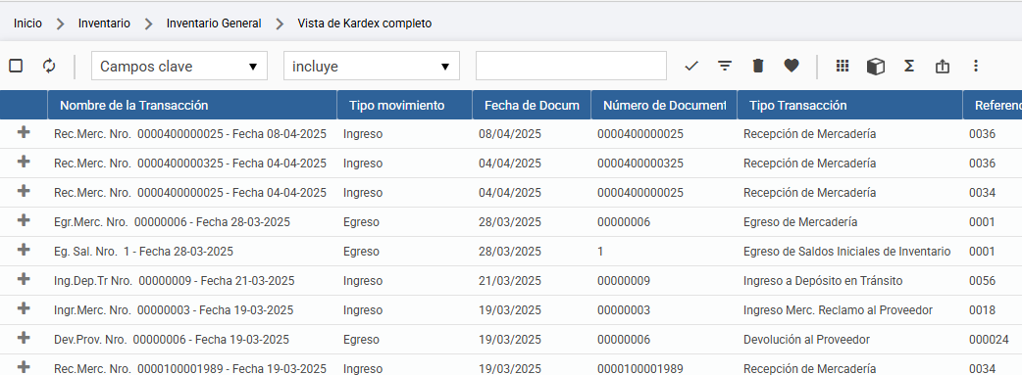This screenshot has width=1022, height=375.
Task: Expand row Egr.Merc. Nro. 00000006
Action: [x=24, y=220]
